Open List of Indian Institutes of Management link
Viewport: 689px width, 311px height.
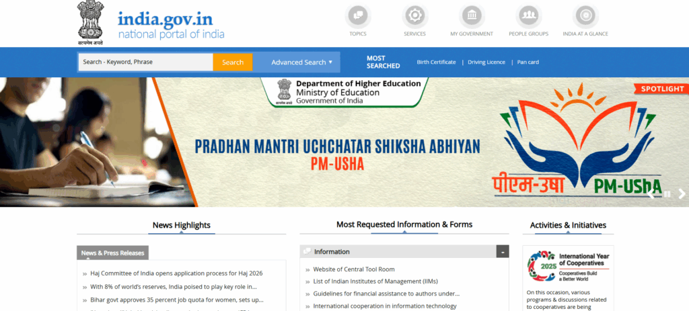(x=375, y=281)
